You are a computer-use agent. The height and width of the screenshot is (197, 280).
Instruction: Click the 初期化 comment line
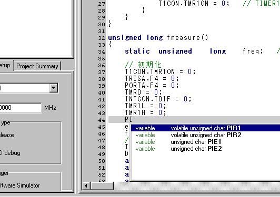coord(143,65)
